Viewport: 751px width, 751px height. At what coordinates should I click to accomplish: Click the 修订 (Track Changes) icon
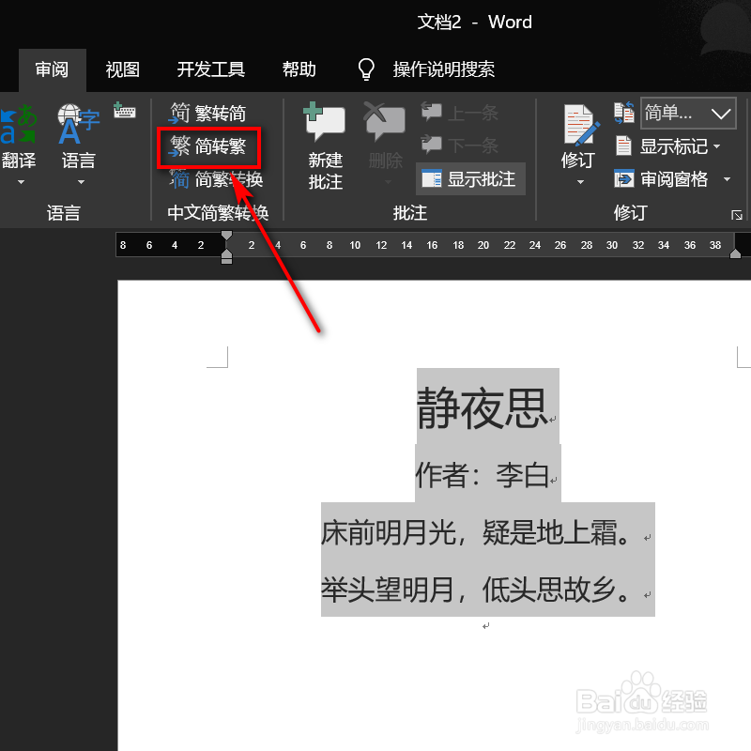click(x=578, y=131)
